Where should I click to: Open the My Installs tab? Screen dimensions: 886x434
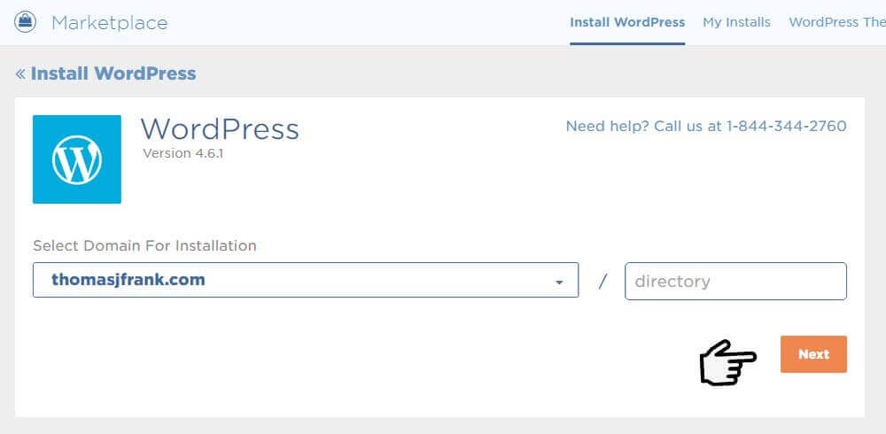pos(736,23)
